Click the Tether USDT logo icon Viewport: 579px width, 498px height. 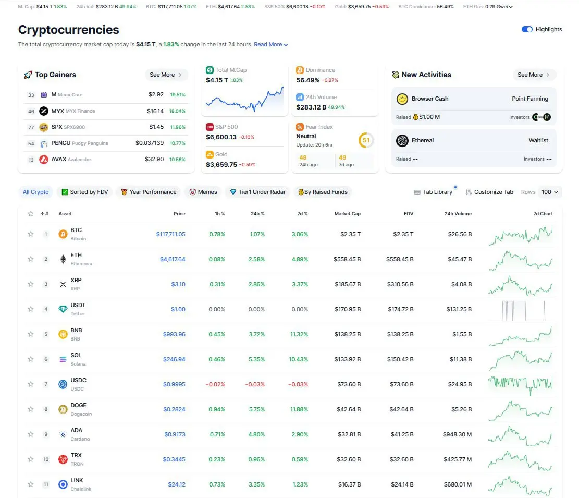tap(63, 309)
